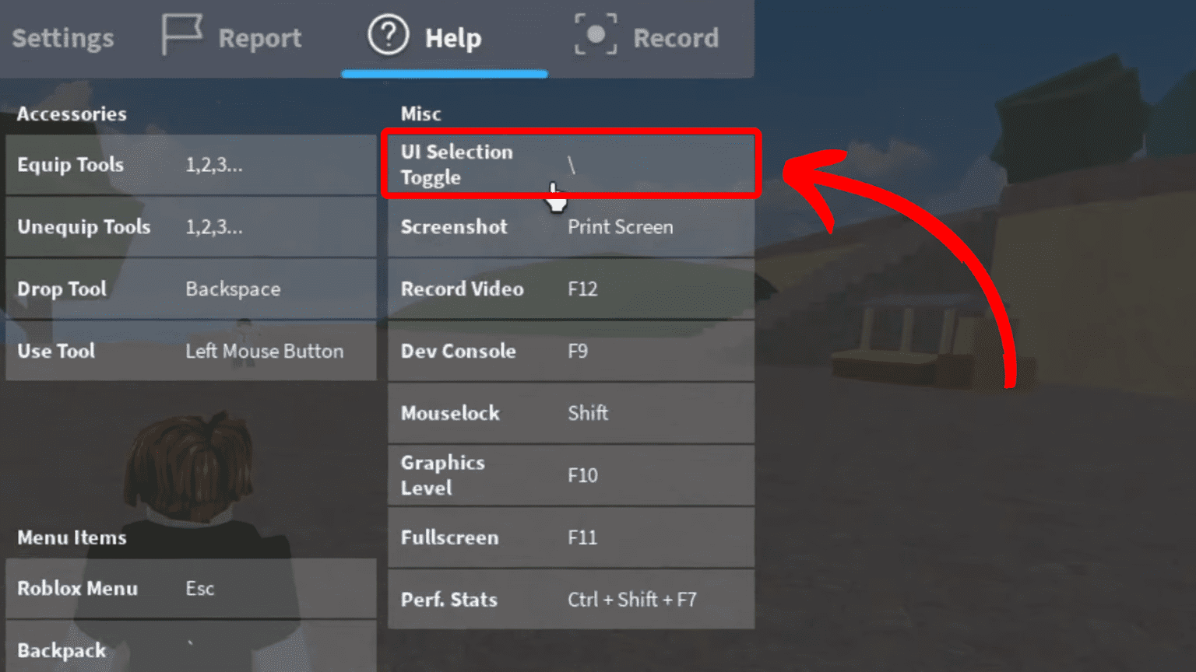Click the Graphics Level F10 row
The height and width of the screenshot is (672, 1196).
tap(571, 475)
